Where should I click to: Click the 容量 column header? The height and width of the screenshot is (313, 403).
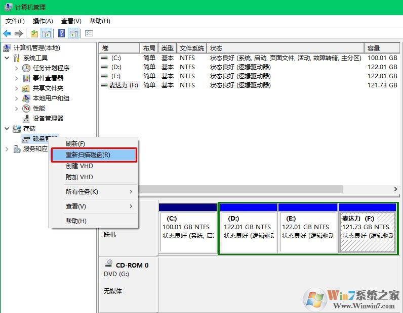point(381,48)
